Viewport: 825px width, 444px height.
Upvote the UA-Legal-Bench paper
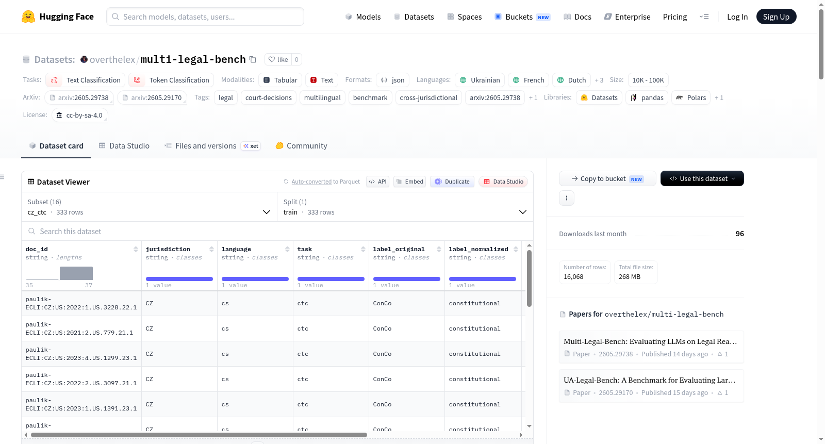pyautogui.click(x=723, y=392)
